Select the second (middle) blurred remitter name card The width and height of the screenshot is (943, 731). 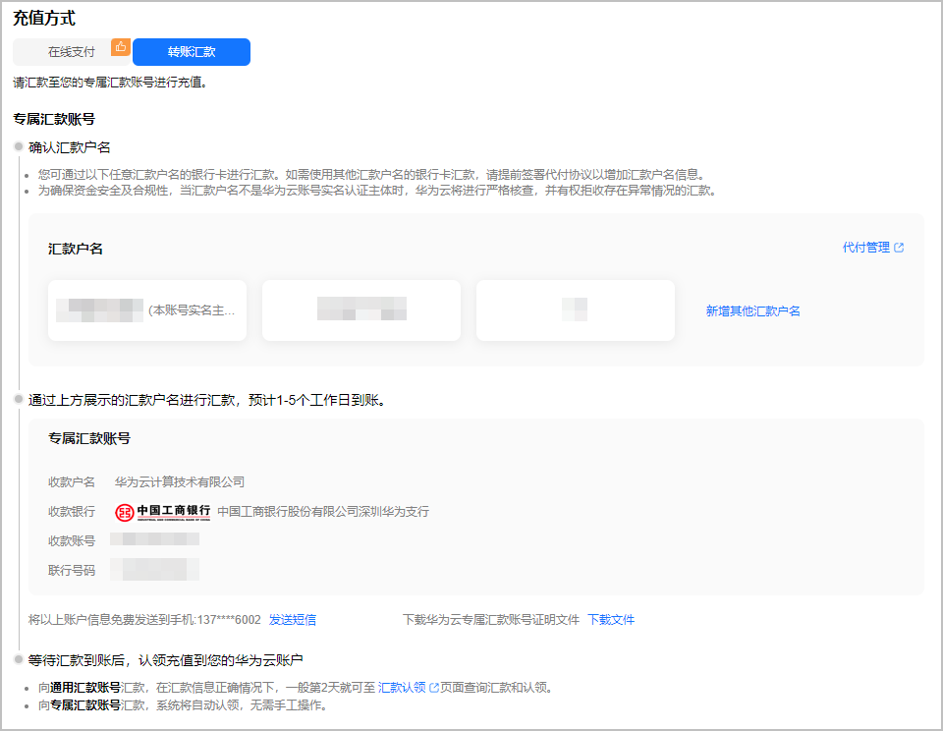pos(361,310)
